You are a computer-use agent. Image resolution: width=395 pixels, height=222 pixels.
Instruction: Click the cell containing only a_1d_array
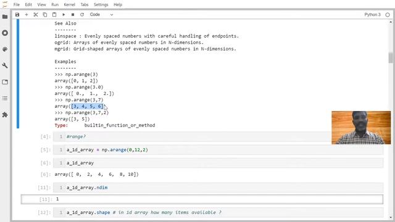(218, 163)
